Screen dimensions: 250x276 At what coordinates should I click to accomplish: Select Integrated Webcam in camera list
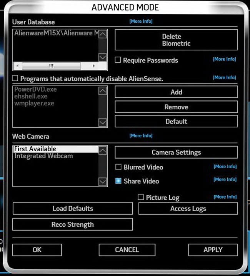(43, 156)
